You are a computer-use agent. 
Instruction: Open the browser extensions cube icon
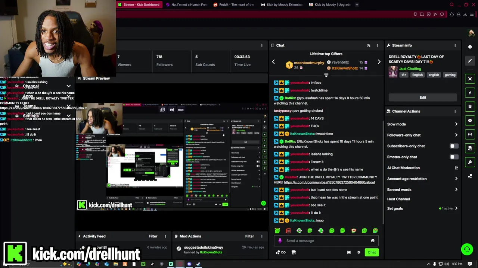[451, 15]
